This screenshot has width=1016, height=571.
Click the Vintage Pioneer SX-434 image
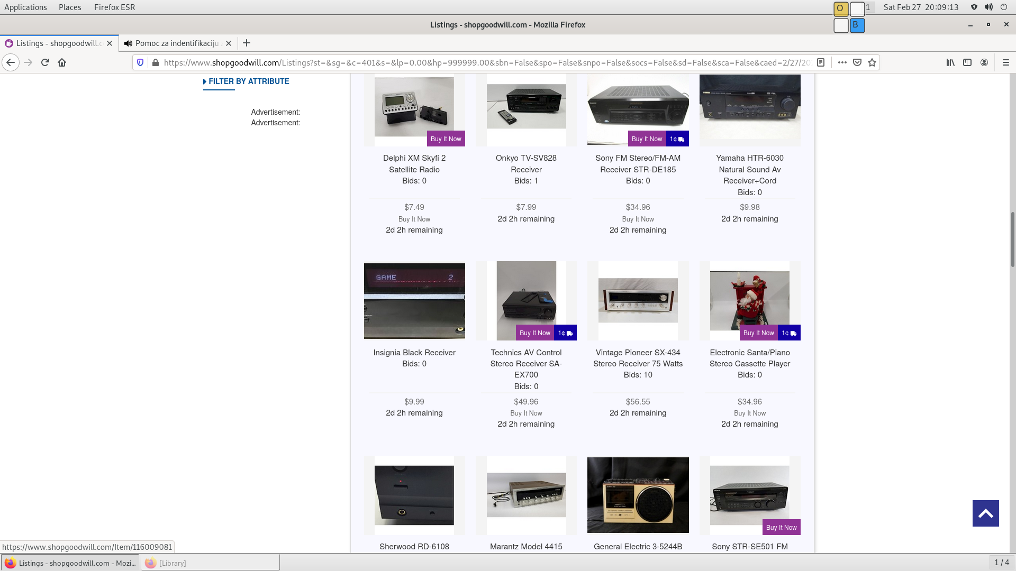(638, 300)
